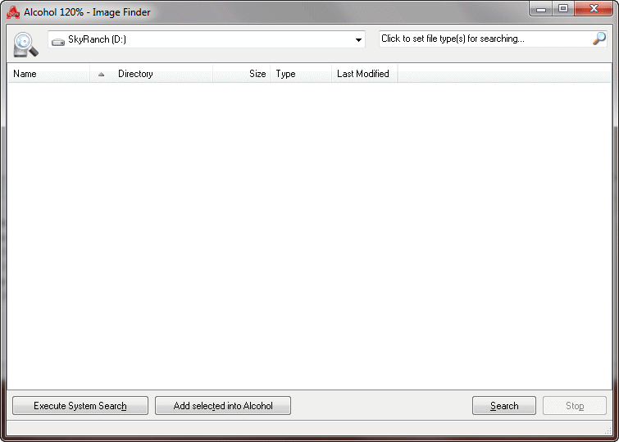Sort by the Size column header
Viewport: 619px width, 442px height.
(x=242, y=74)
